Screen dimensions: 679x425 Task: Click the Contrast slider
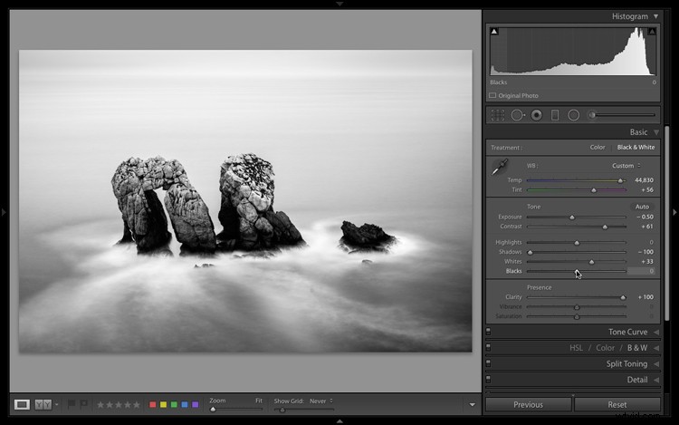[577, 227]
